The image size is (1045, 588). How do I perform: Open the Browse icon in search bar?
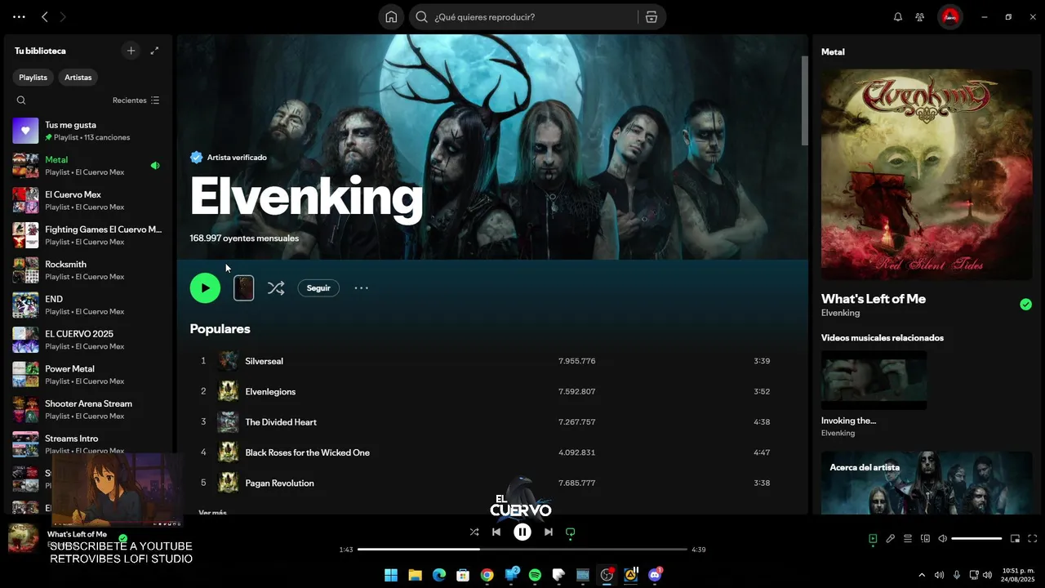pos(651,17)
